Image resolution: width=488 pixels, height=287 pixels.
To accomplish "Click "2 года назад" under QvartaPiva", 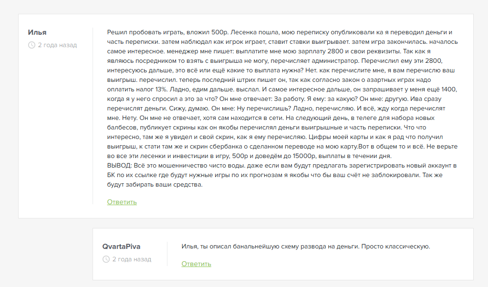I will [x=132, y=259].
